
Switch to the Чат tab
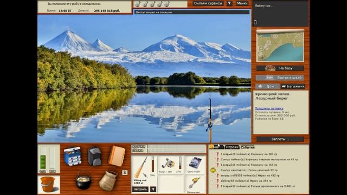click(216, 147)
